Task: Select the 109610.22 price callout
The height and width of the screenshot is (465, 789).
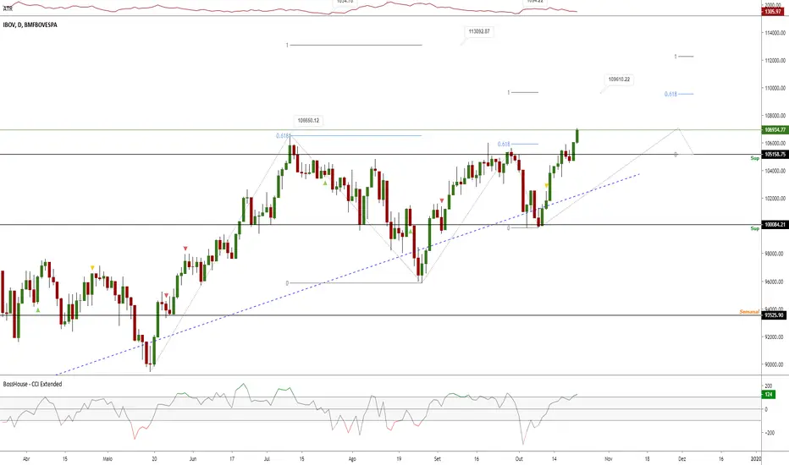Action: [x=619, y=79]
